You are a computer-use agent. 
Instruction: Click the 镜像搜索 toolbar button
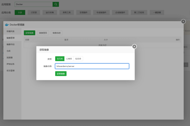coord(43,33)
